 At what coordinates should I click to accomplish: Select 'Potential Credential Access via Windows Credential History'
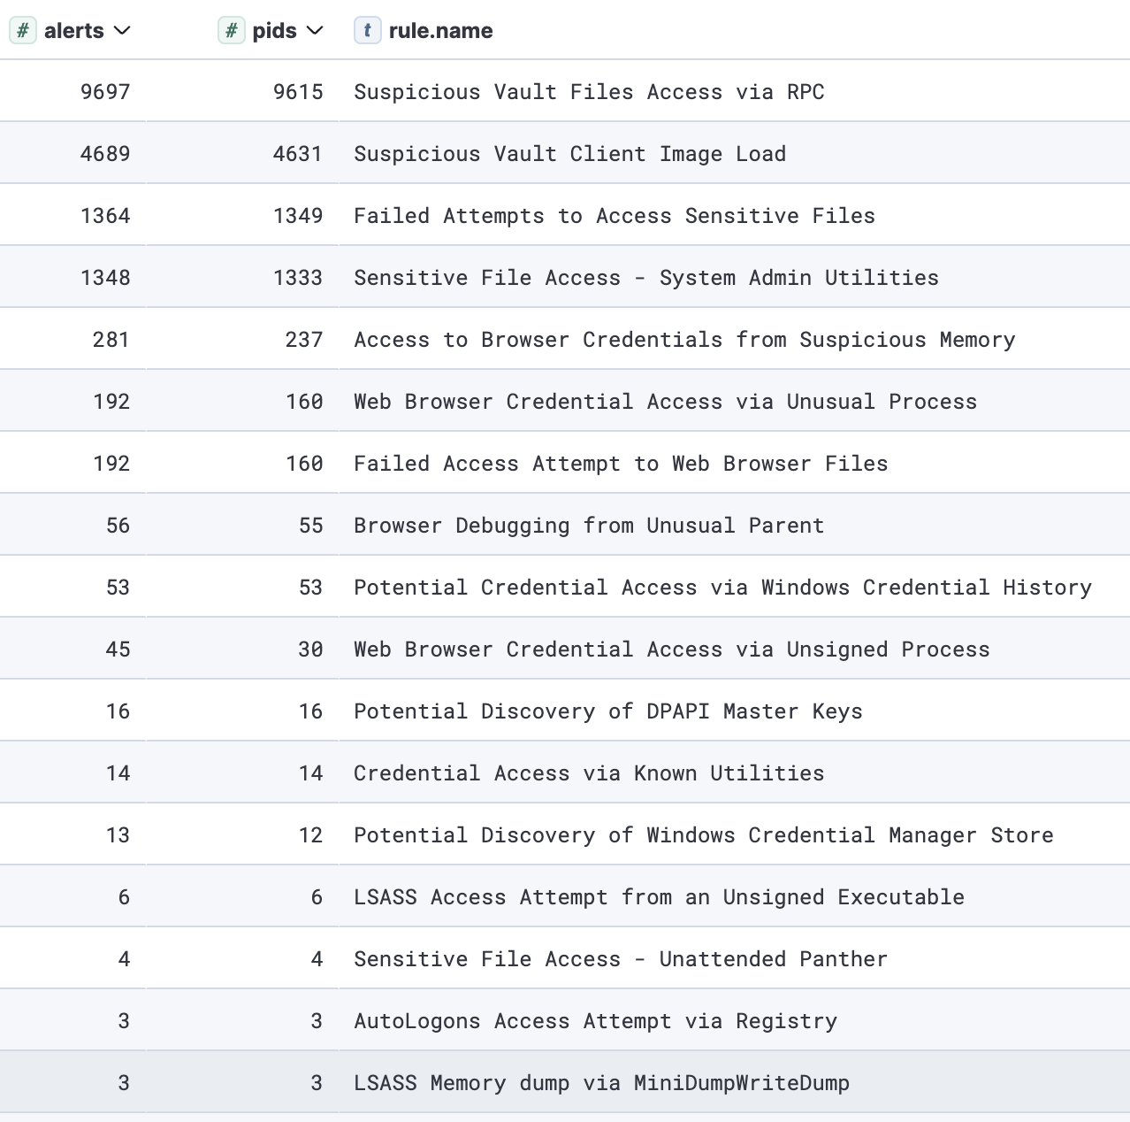[722, 588]
